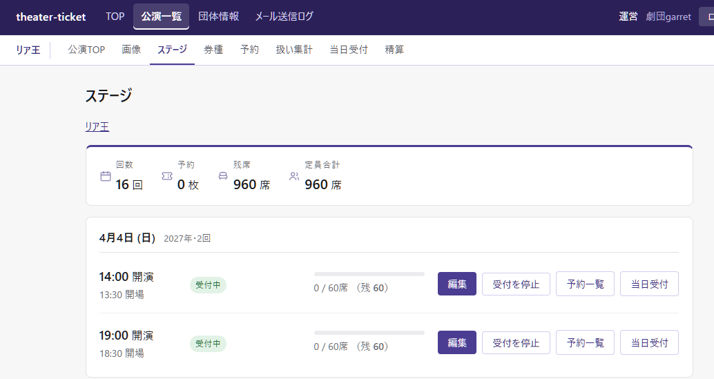714x379 pixels.
Task: Switch to the 予約 tab
Action: 249,50
